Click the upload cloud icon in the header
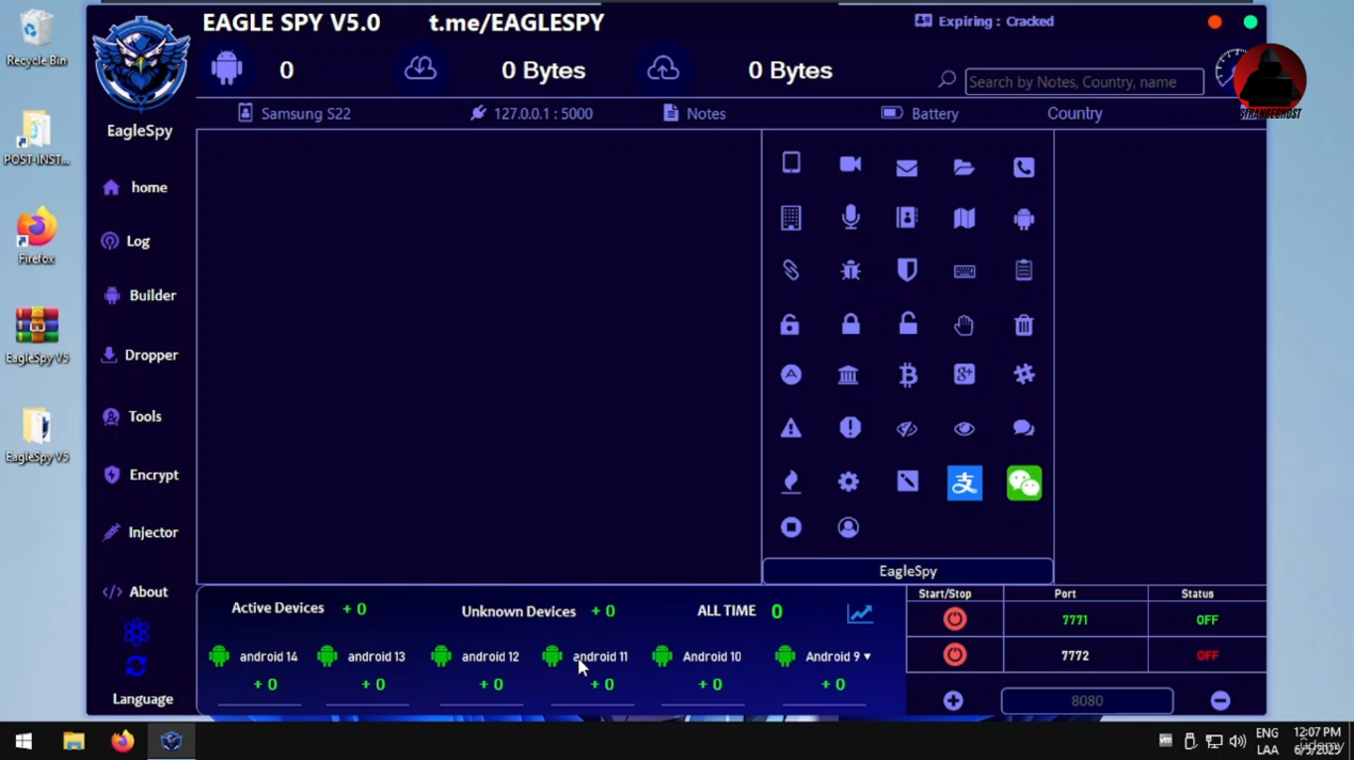The width and height of the screenshot is (1354, 760). [664, 68]
